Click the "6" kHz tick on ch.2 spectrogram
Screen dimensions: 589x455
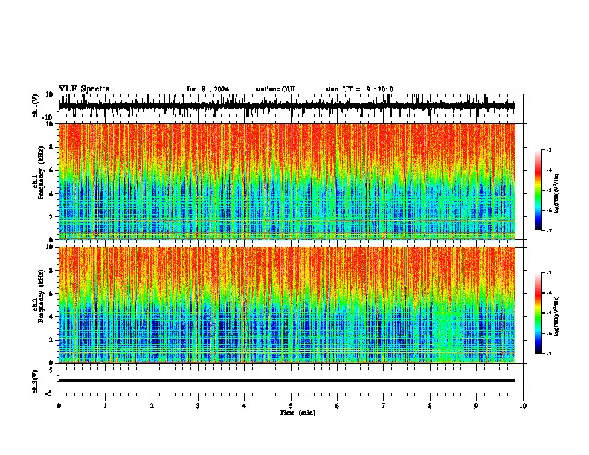click(51, 294)
